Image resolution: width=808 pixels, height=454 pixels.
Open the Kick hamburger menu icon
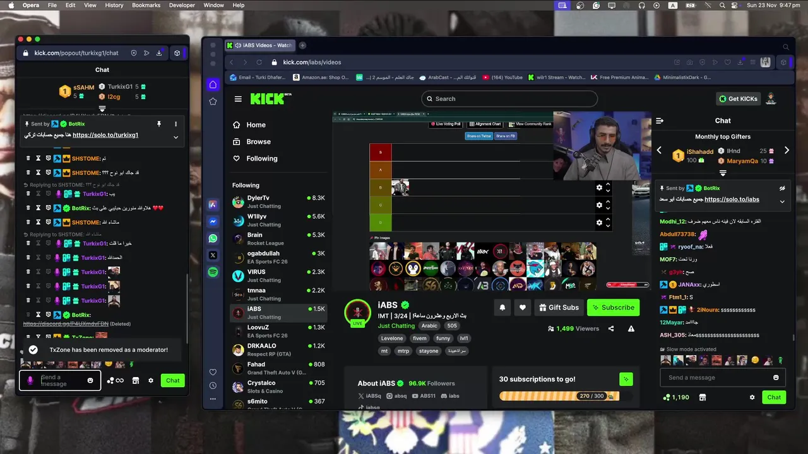pyautogui.click(x=238, y=98)
